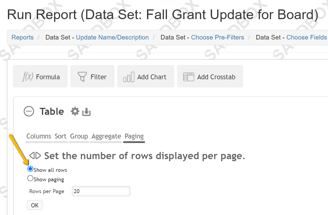Click the Rows per Page input field
The image size is (328, 215).
click(101, 191)
